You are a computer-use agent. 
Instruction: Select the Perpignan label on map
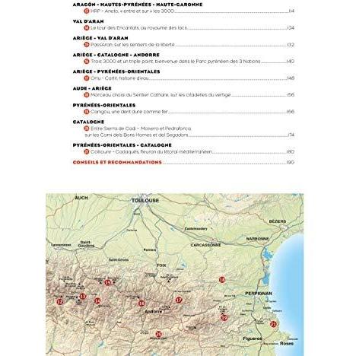pyautogui.click(x=259, y=294)
